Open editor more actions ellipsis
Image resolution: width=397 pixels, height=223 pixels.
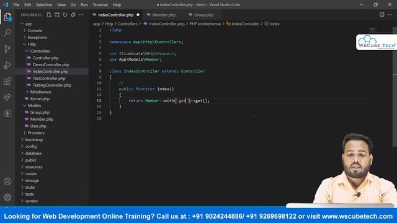point(390,15)
